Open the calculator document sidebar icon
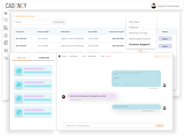185x138 pixels. click(6, 35)
